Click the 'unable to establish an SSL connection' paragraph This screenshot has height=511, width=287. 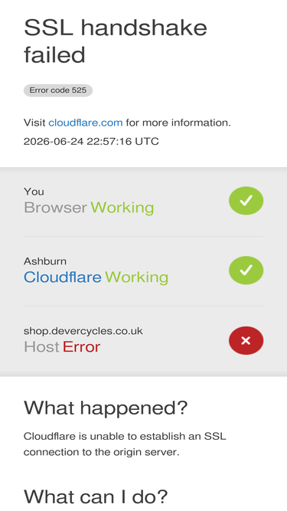pos(125,444)
